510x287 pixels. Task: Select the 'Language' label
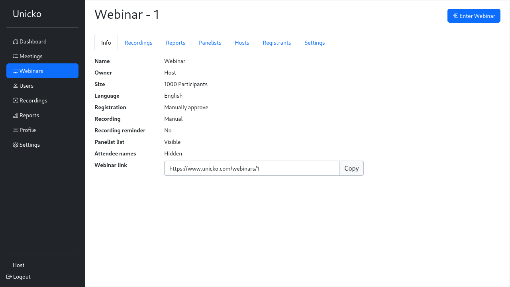107,96
